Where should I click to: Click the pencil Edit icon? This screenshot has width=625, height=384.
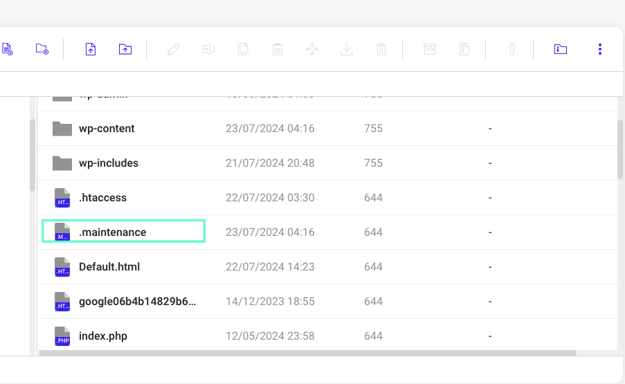click(x=174, y=49)
